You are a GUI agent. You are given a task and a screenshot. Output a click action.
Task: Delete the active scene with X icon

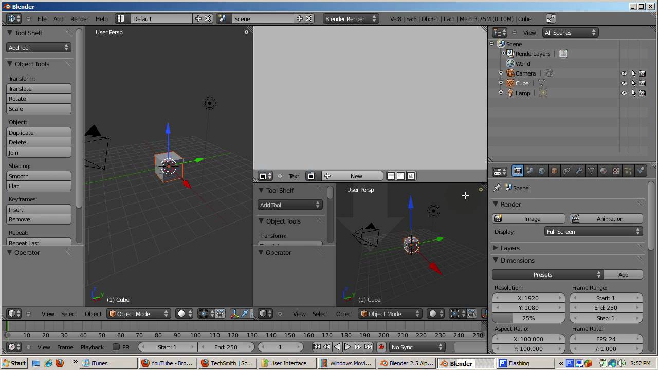(x=309, y=18)
